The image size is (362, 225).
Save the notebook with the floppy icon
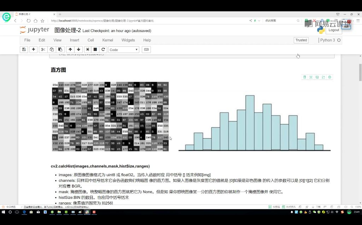24,50
